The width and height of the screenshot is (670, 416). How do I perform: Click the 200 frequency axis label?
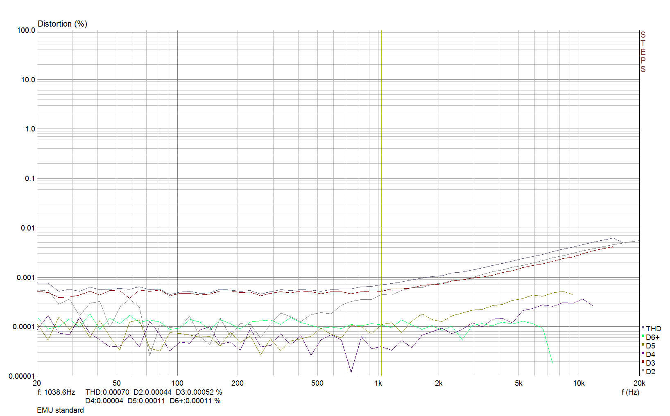coord(238,383)
